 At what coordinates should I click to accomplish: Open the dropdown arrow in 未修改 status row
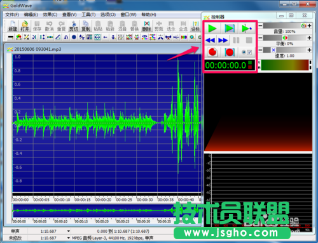pyautogui.click(x=69, y=238)
